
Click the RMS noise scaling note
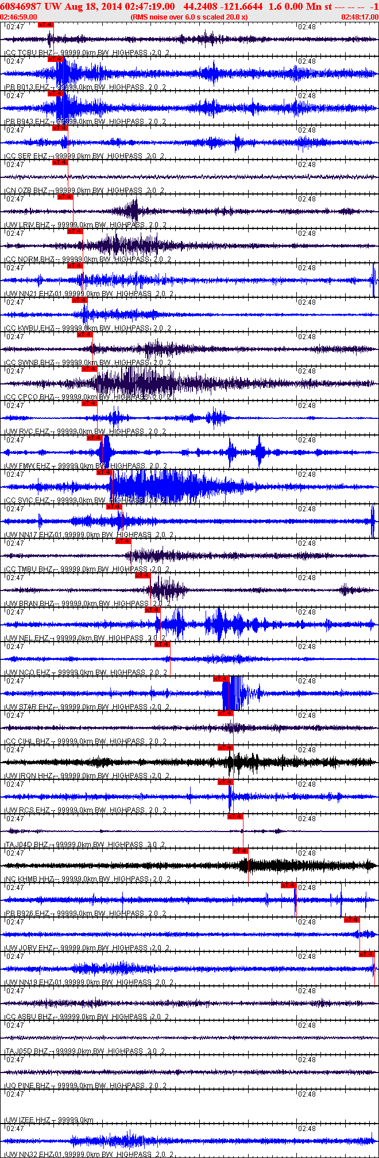189,17
